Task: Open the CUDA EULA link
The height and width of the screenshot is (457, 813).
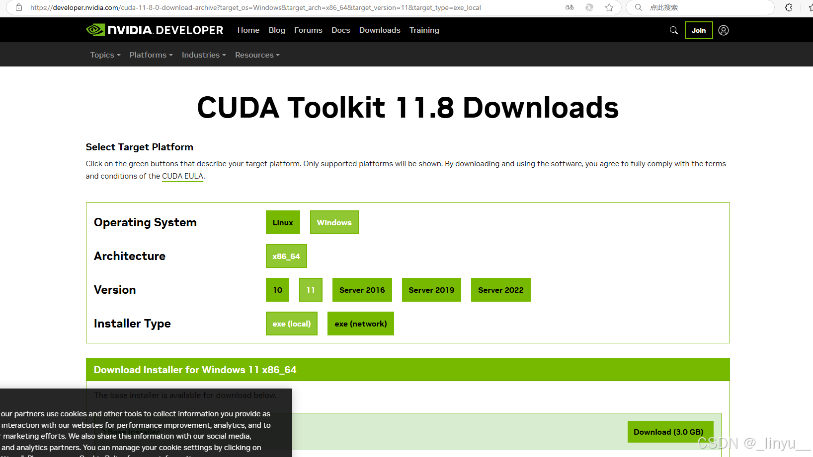Action: 182,176
